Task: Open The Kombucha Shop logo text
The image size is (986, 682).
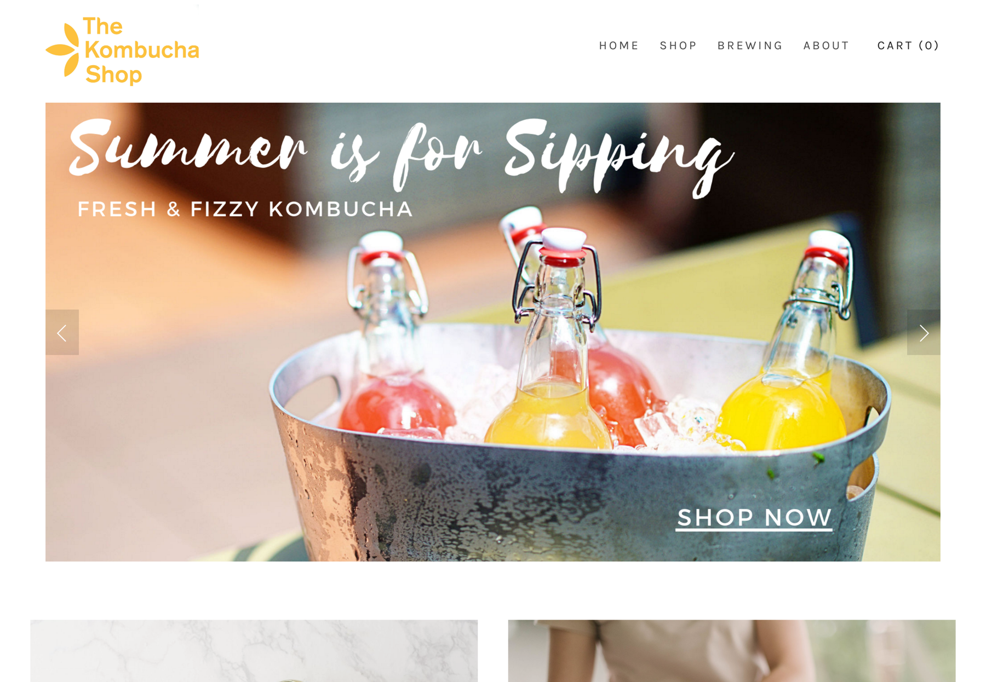Action: [141, 50]
